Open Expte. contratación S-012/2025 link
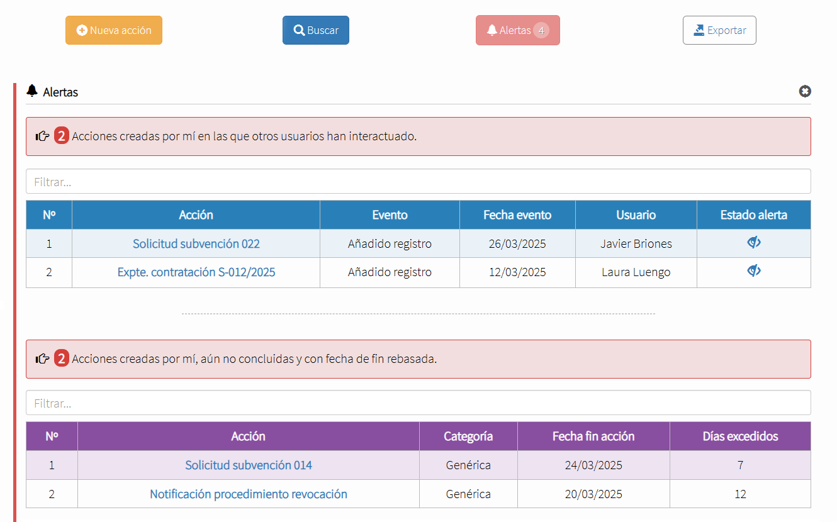This screenshot has width=837, height=522. click(196, 272)
